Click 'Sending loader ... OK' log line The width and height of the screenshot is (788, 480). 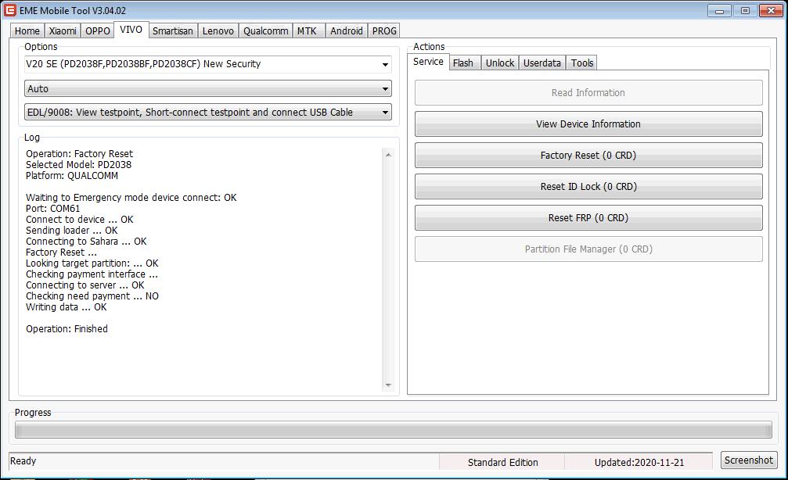(x=72, y=231)
